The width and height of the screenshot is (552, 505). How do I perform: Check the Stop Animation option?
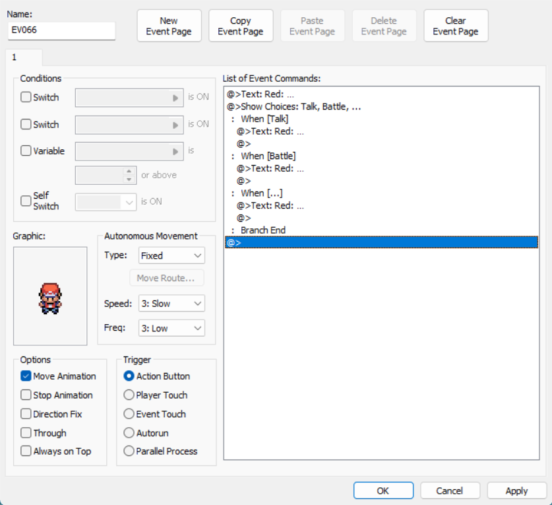pos(26,395)
